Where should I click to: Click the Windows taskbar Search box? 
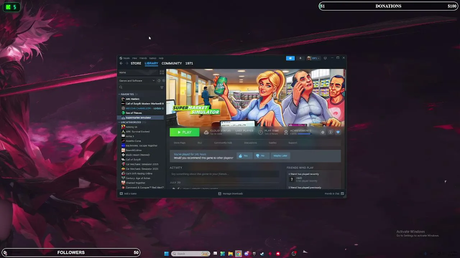tap(190, 254)
